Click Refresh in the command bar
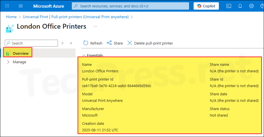 click(93, 43)
